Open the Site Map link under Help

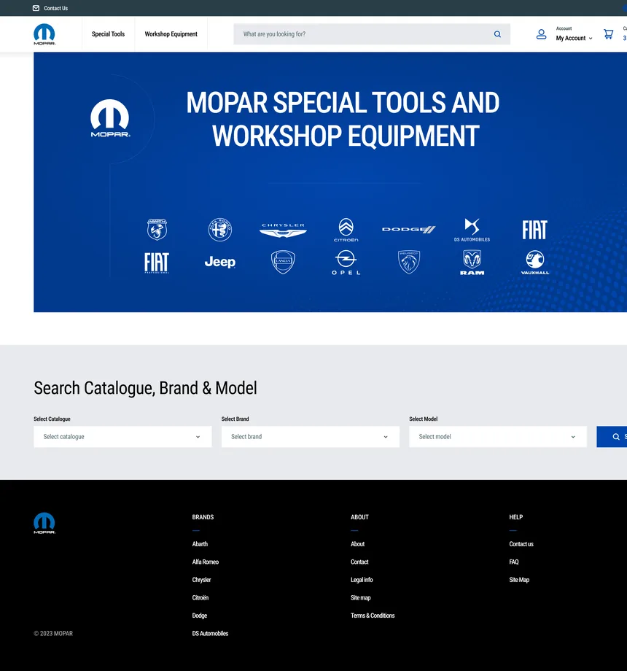pos(519,580)
